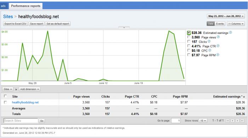Uncheck Estimated earnings chart metric
The height and width of the screenshot is (138, 248).
coord(189,33)
